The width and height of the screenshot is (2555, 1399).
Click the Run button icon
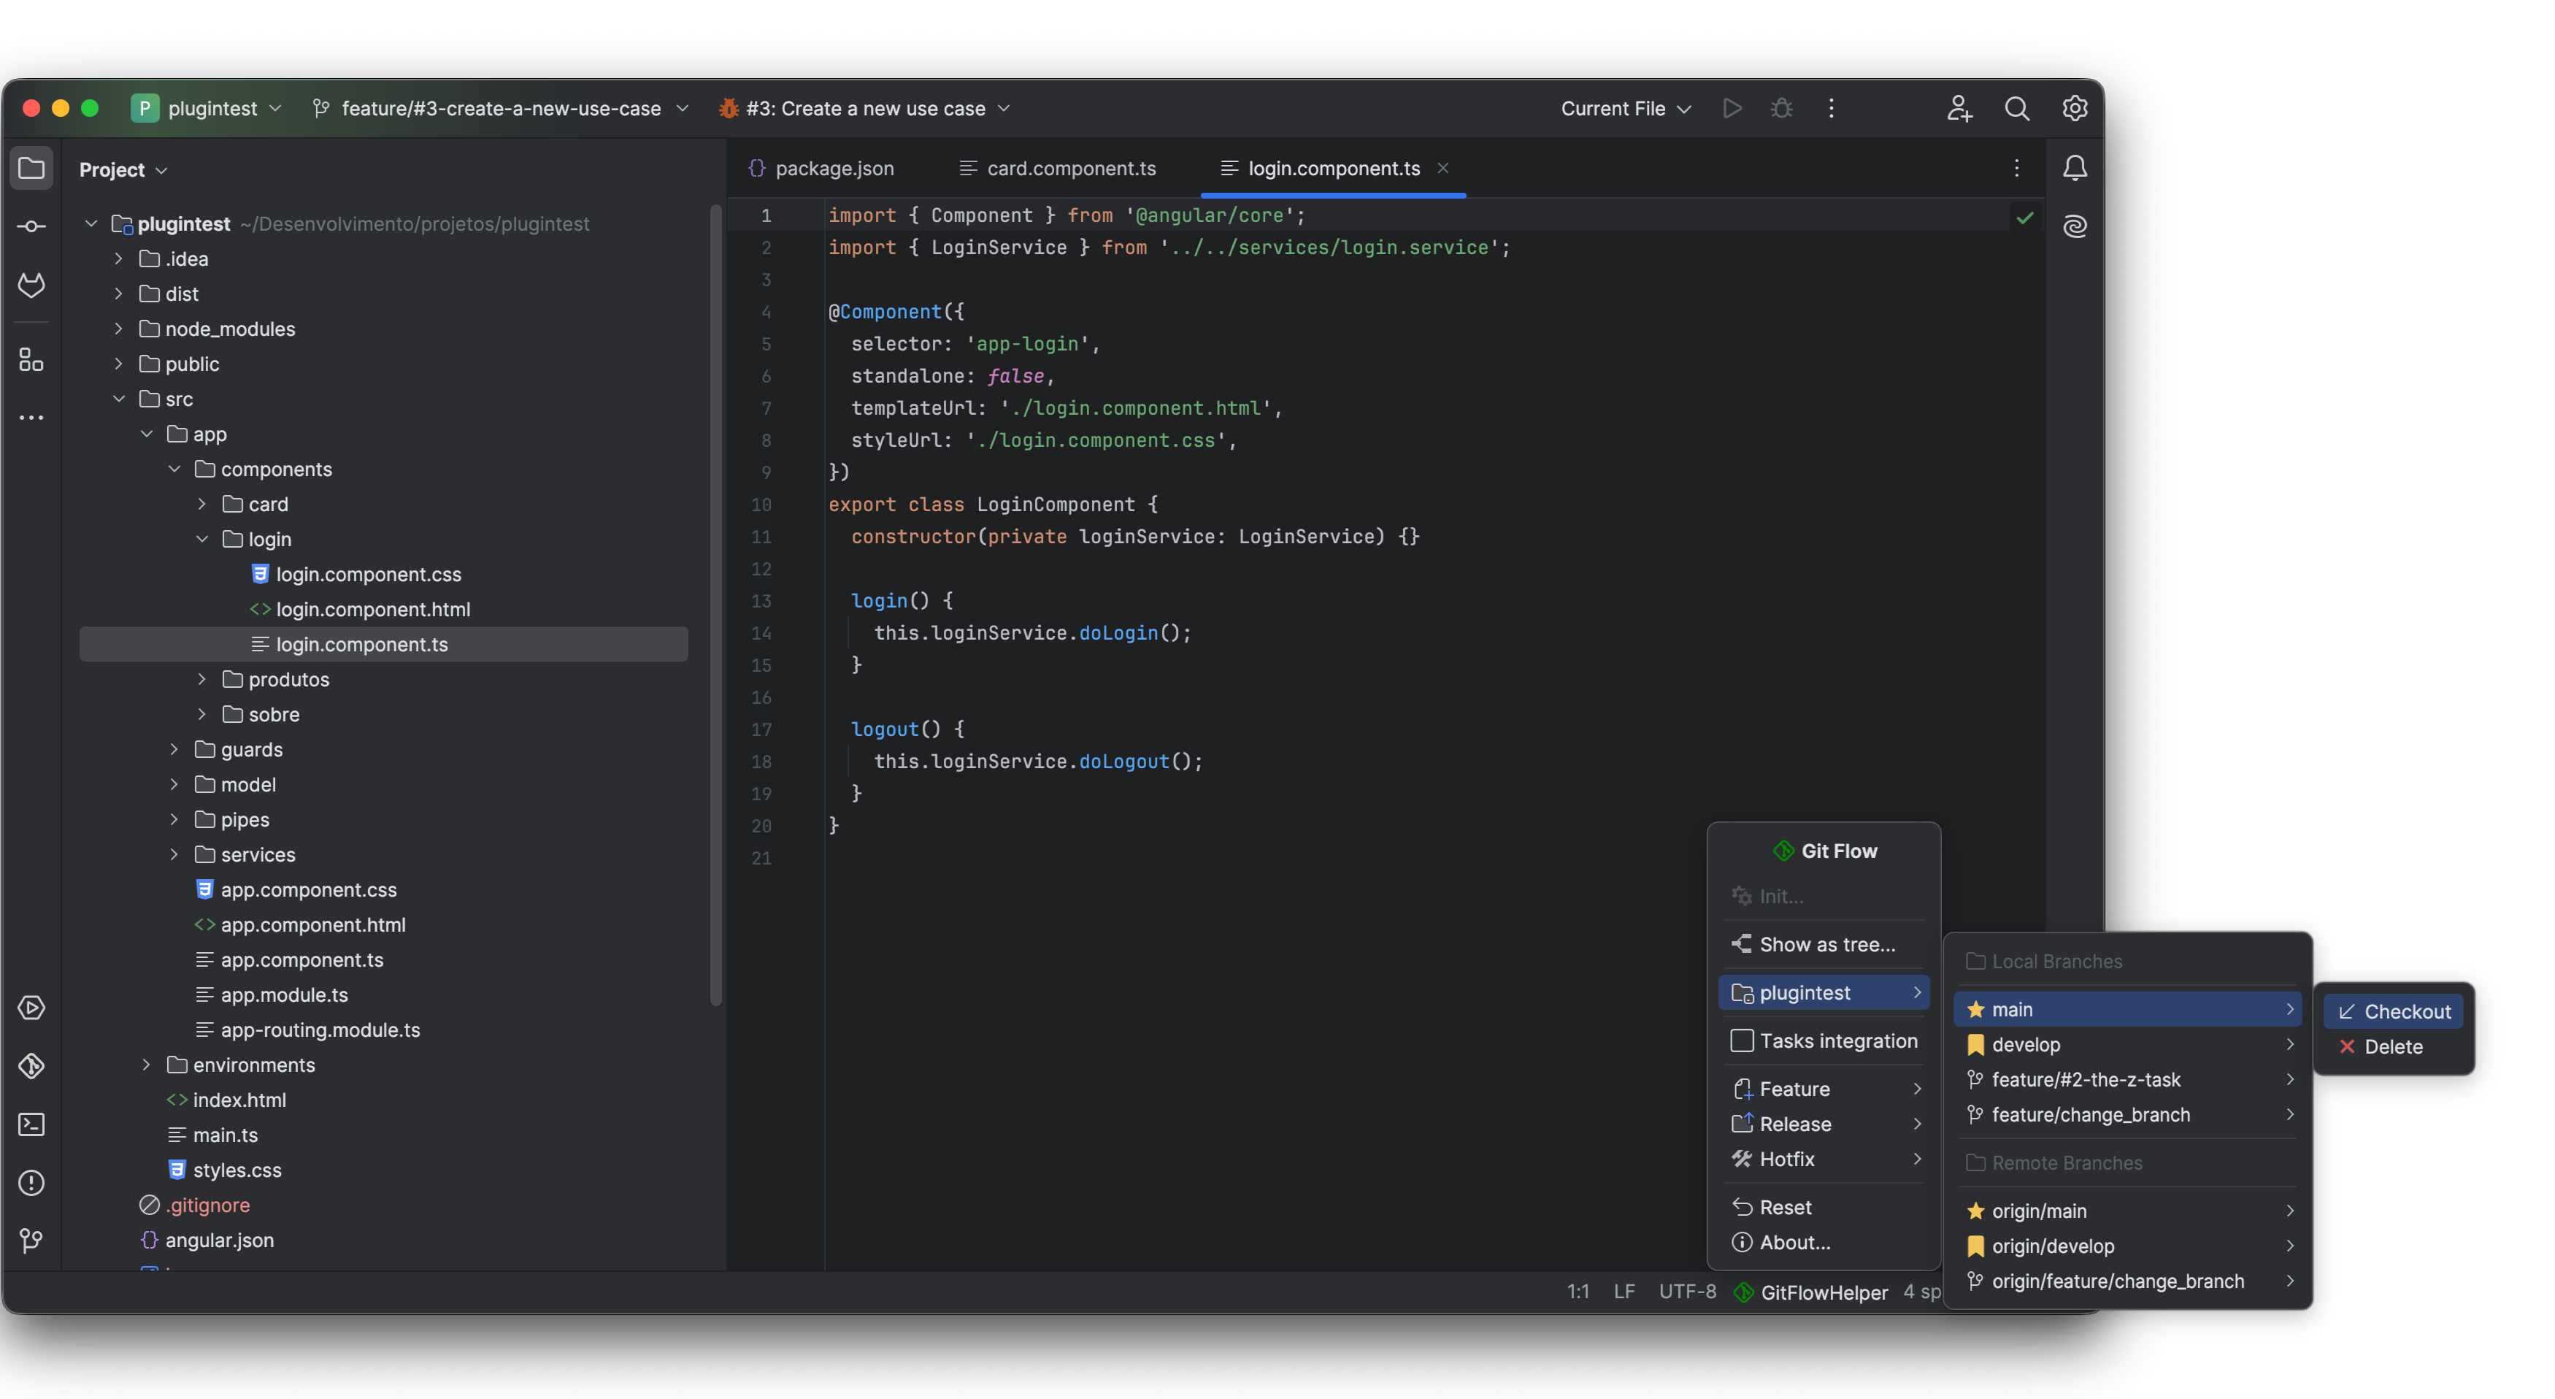pos(1732,108)
